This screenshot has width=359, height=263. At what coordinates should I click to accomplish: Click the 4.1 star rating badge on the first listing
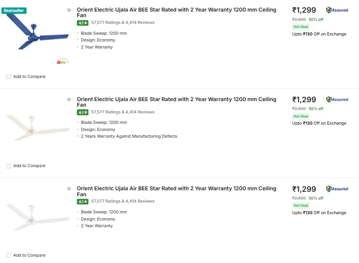point(82,23)
